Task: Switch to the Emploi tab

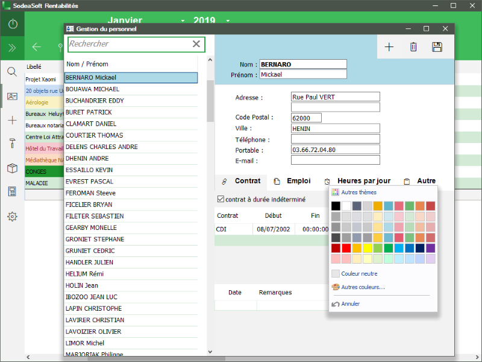Action: tap(292, 181)
